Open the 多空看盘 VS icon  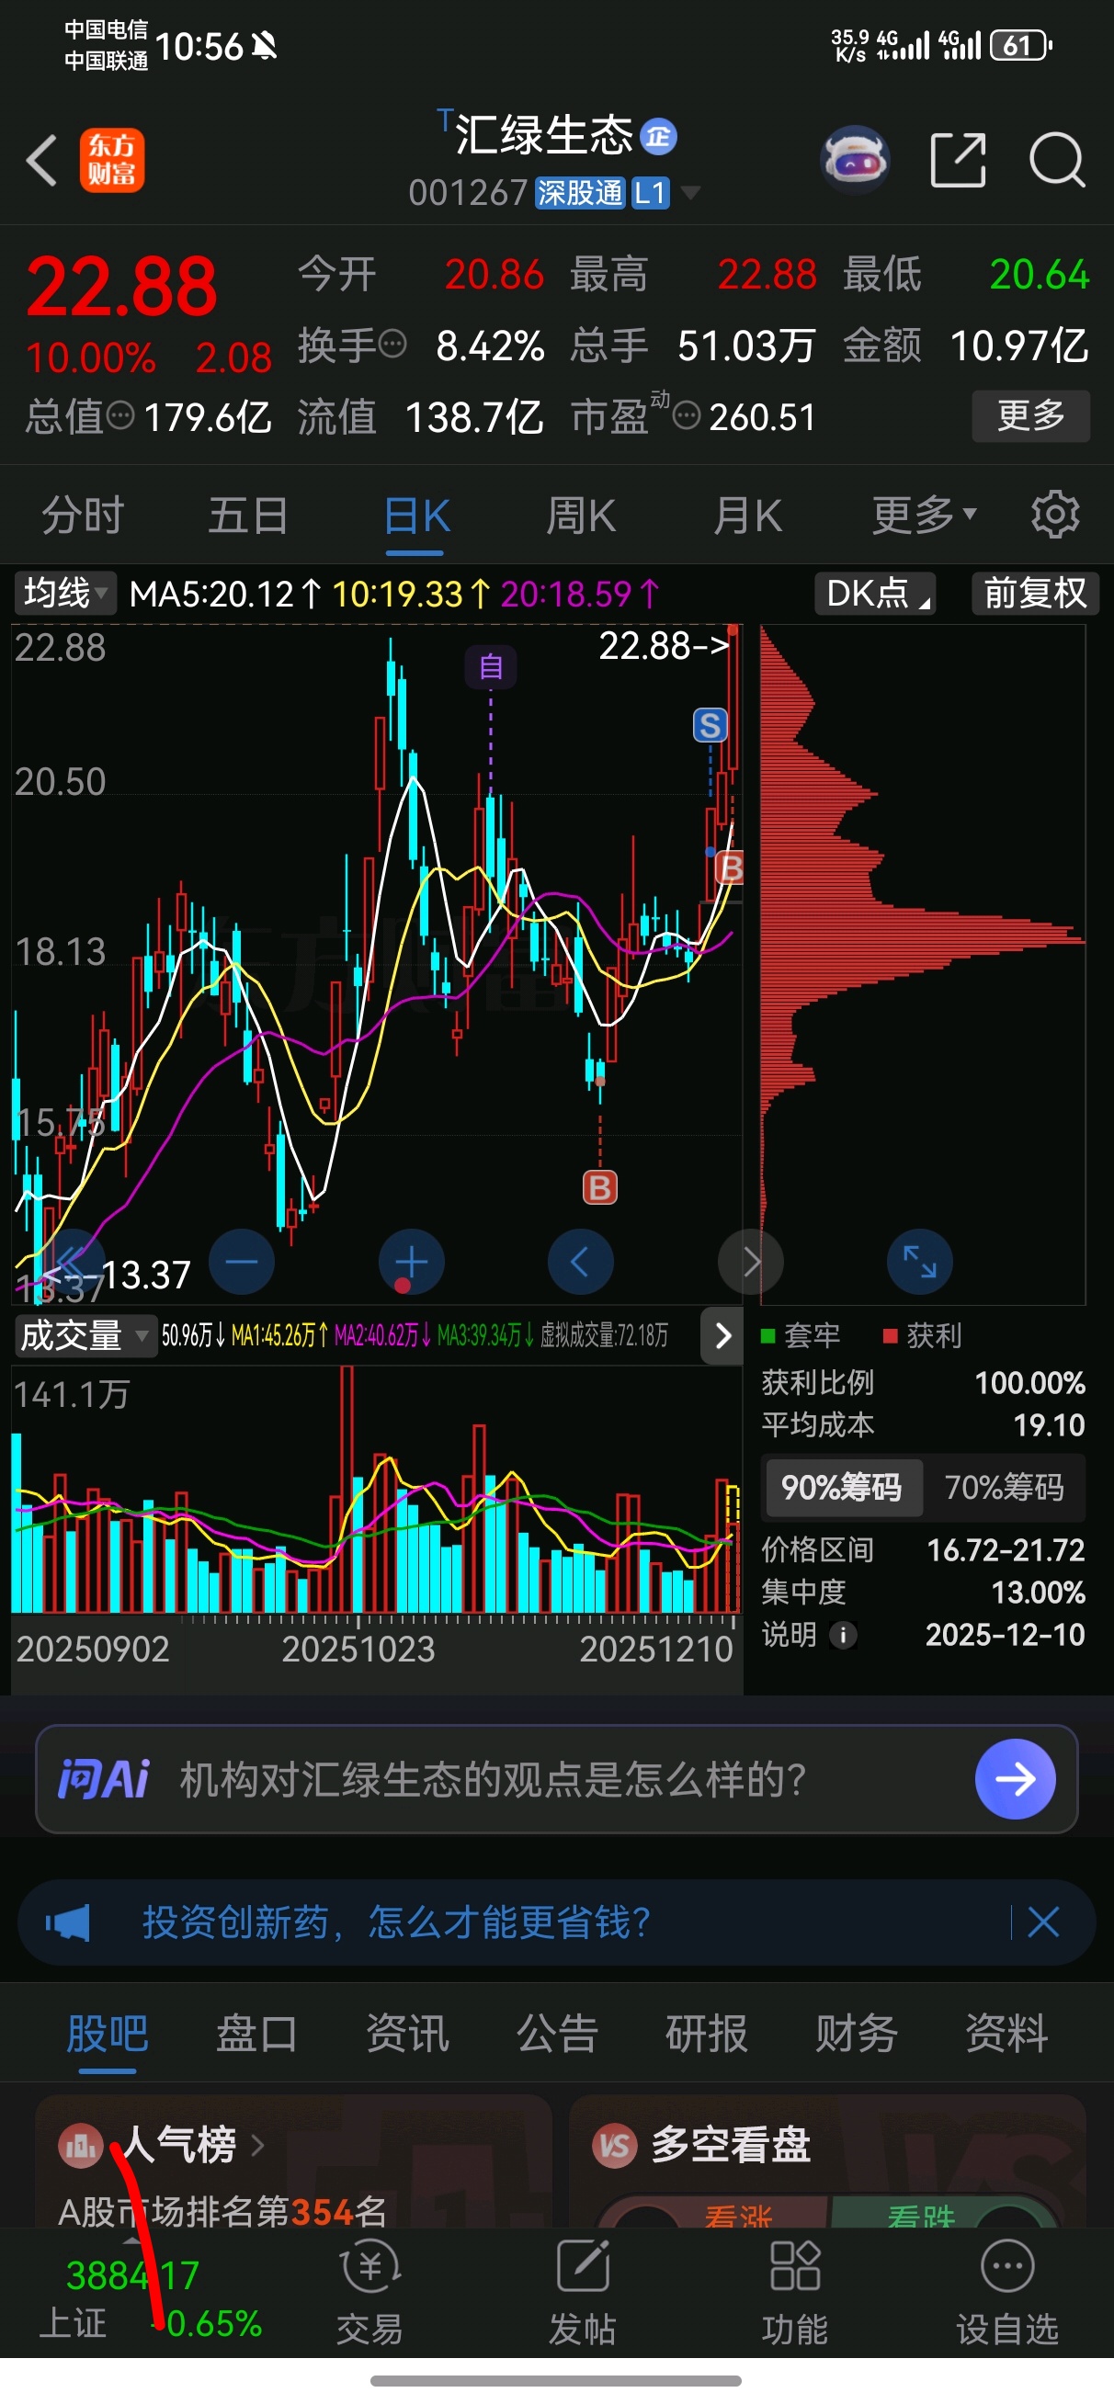pos(614,2145)
